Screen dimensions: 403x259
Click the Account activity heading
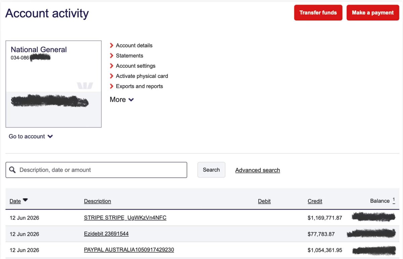click(x=47, y=13)
